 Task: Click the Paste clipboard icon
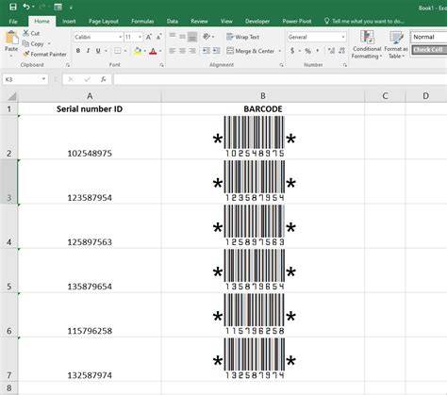pos(11,38)
